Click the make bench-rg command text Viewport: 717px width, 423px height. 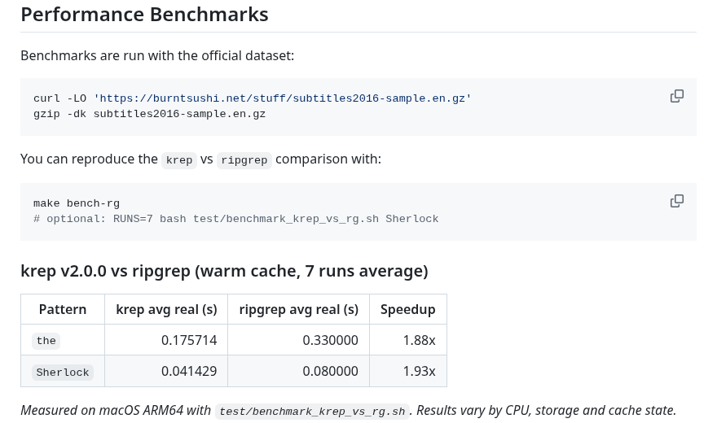(77, 203)
